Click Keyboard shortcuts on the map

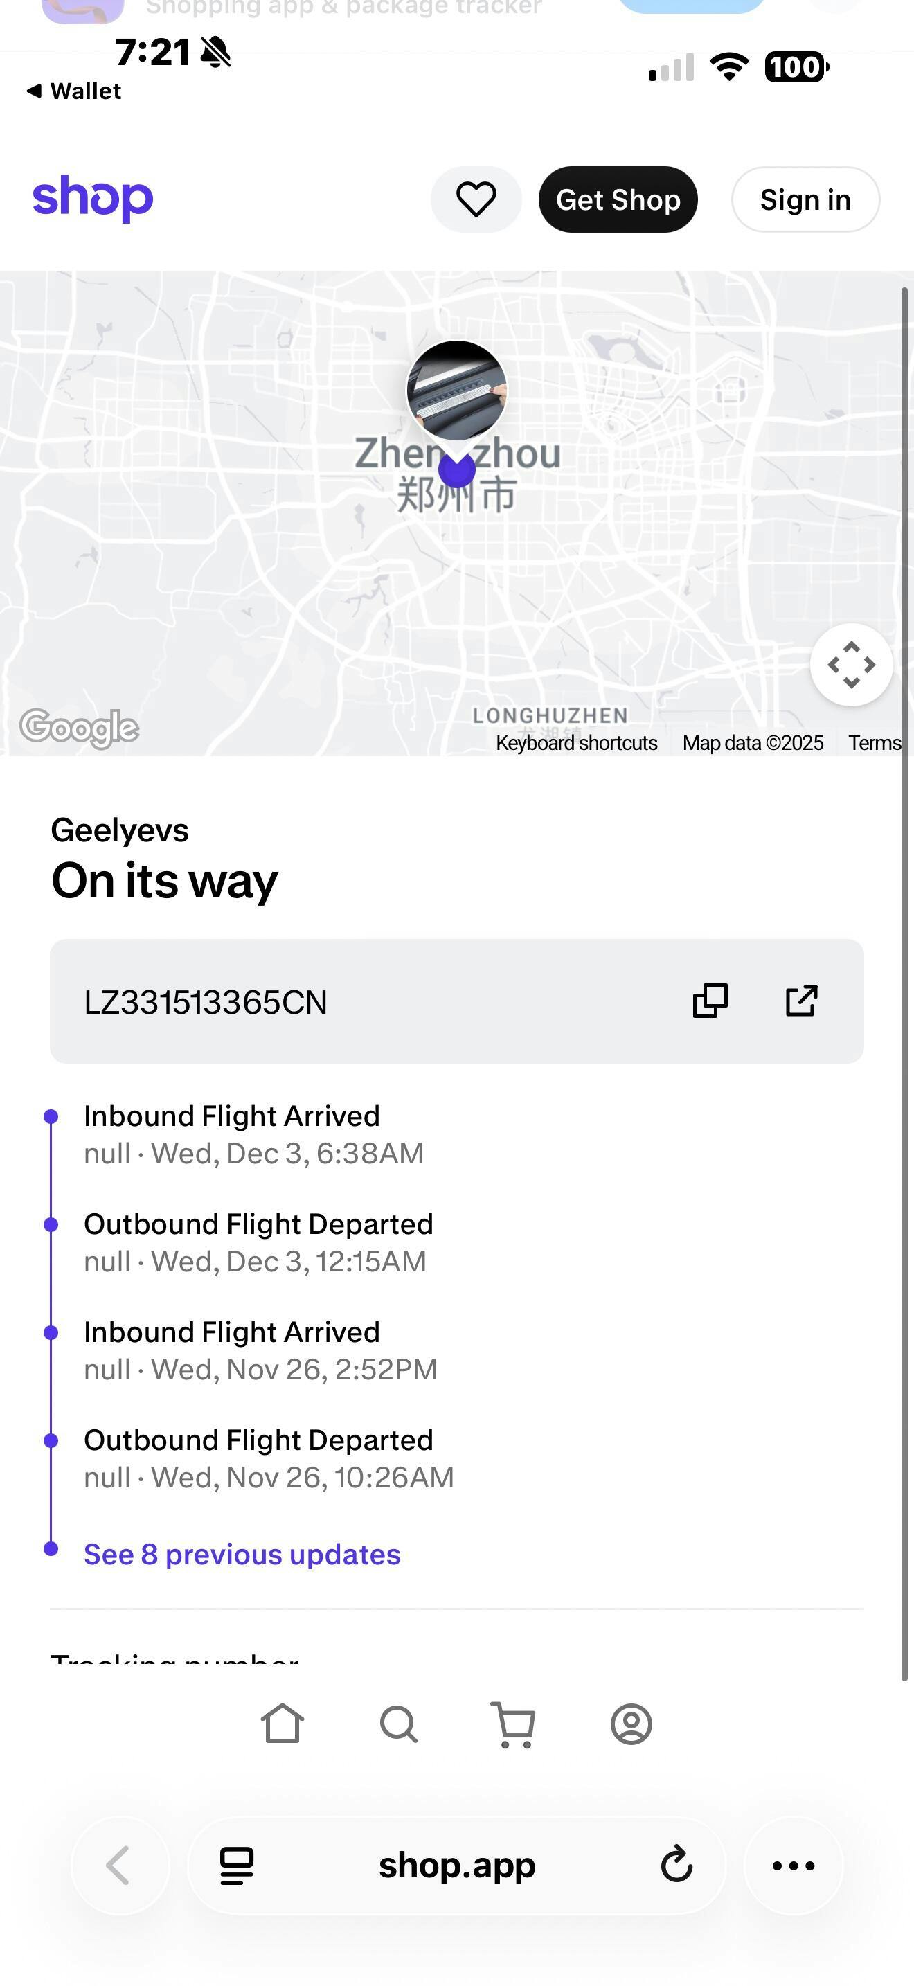[577, 743]
